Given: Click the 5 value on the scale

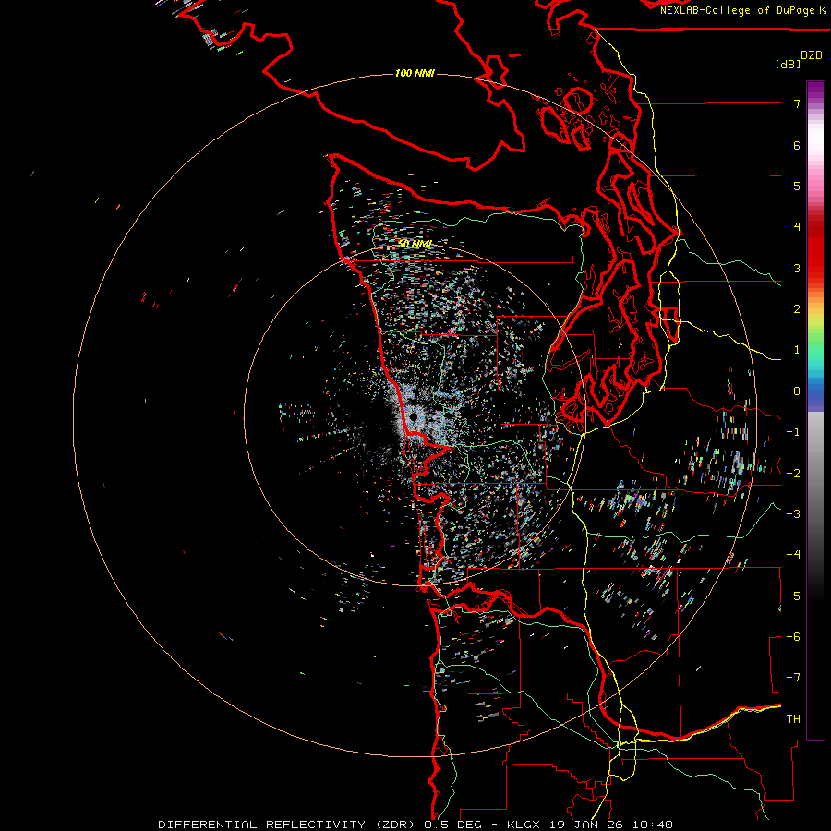Looking at the screenshot, I should [797, 186].
